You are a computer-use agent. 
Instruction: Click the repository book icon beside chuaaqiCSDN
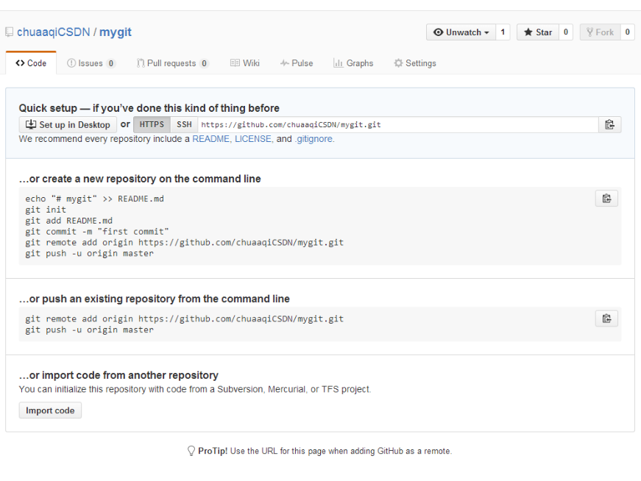9,32
